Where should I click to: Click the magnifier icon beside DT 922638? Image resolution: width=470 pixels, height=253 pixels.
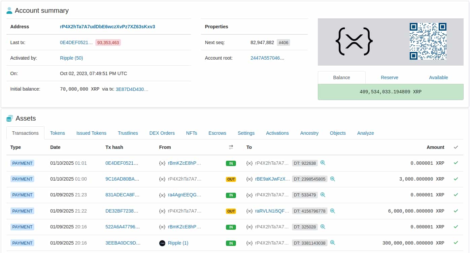point(323,163)
